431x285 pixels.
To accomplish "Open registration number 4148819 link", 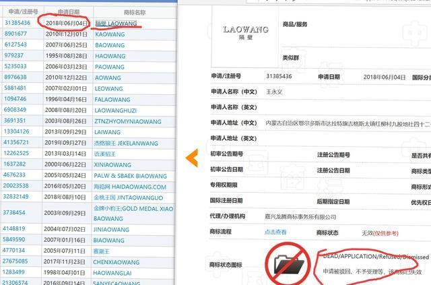I will click(13, 228).
